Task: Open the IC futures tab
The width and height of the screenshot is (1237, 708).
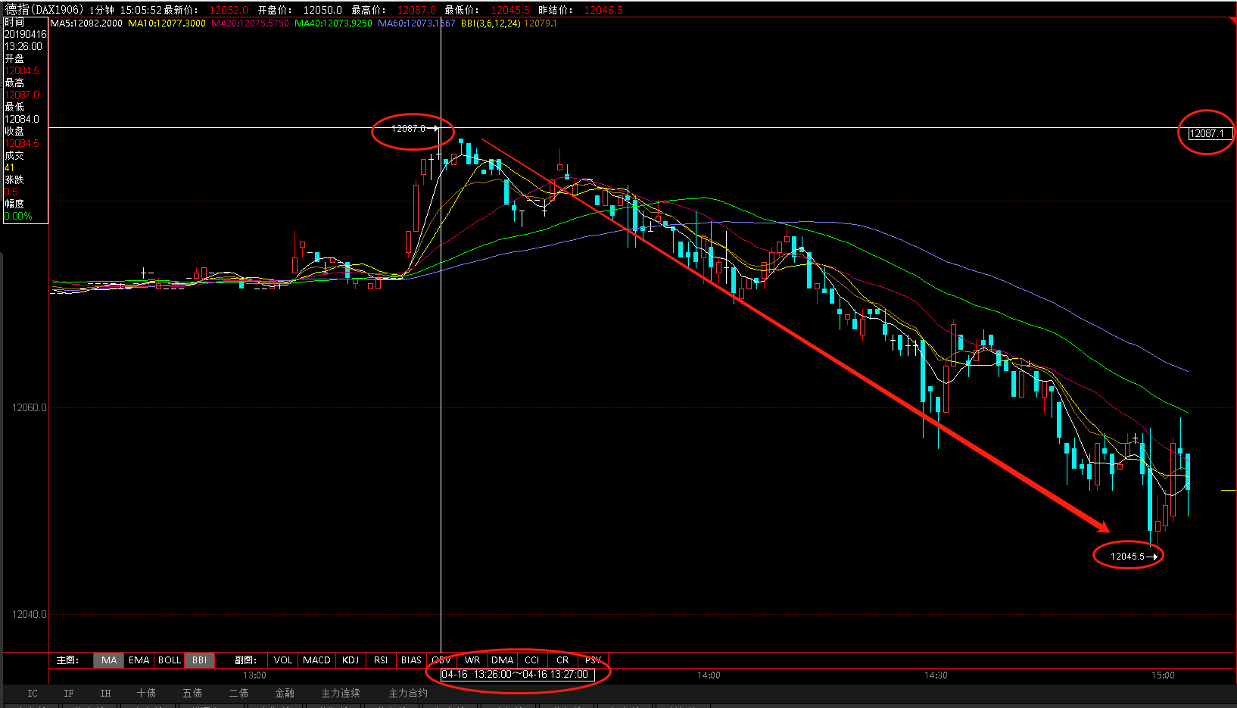Action: [x=33, y=694]
